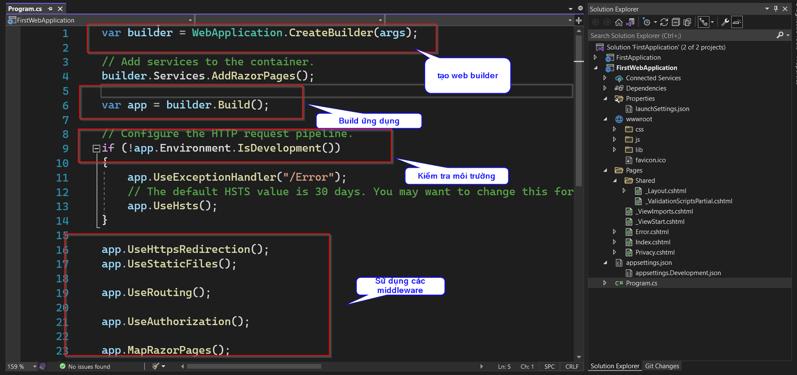Viewport: 797px width, 375px height.
Task: Click CRLF line ending indicator
Action: tap(572, 366)
